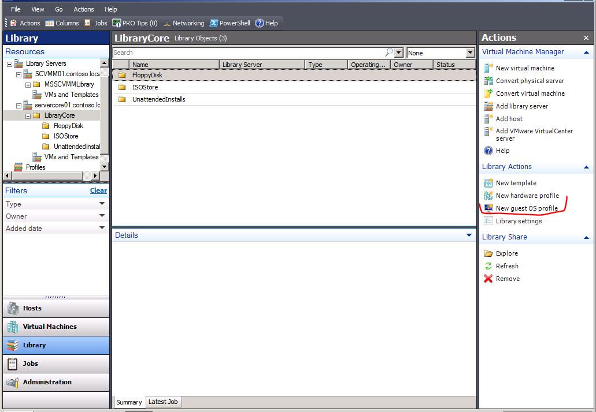The image size is (596, 412).
Task: Collapse Library Share section
Action: (x=586, y=238)
